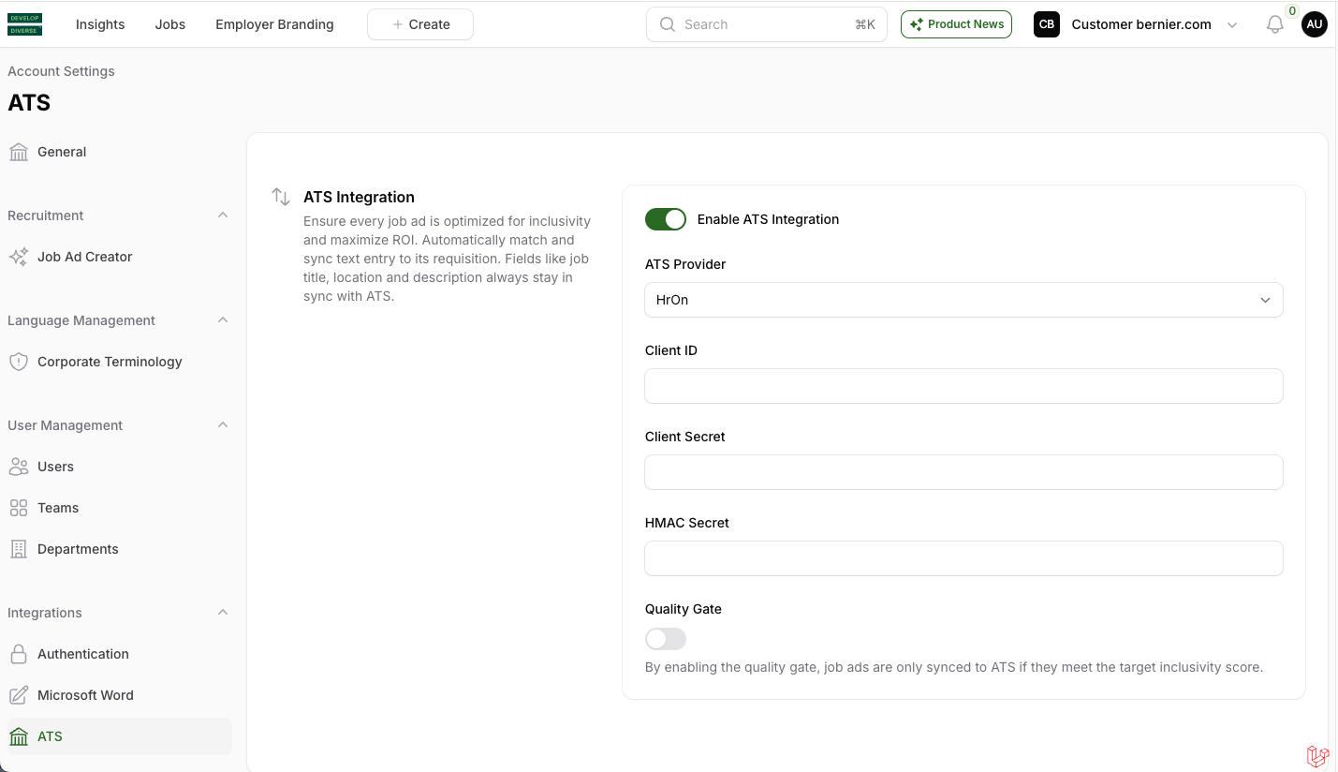Click the Create button
The image size is (1338, 772).
pos(420,24)
